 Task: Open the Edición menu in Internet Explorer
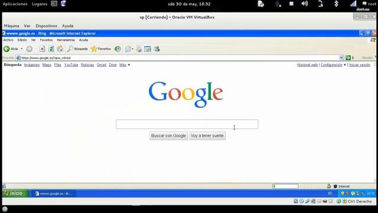pos(22,40)
